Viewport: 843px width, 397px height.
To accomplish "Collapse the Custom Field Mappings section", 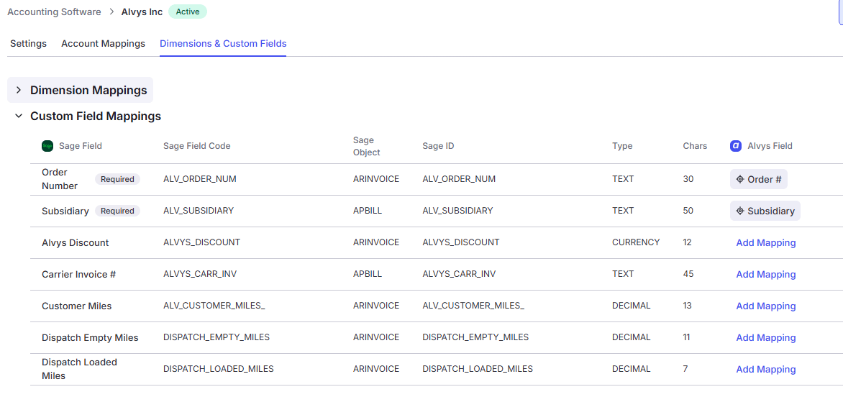I will 19,116.
